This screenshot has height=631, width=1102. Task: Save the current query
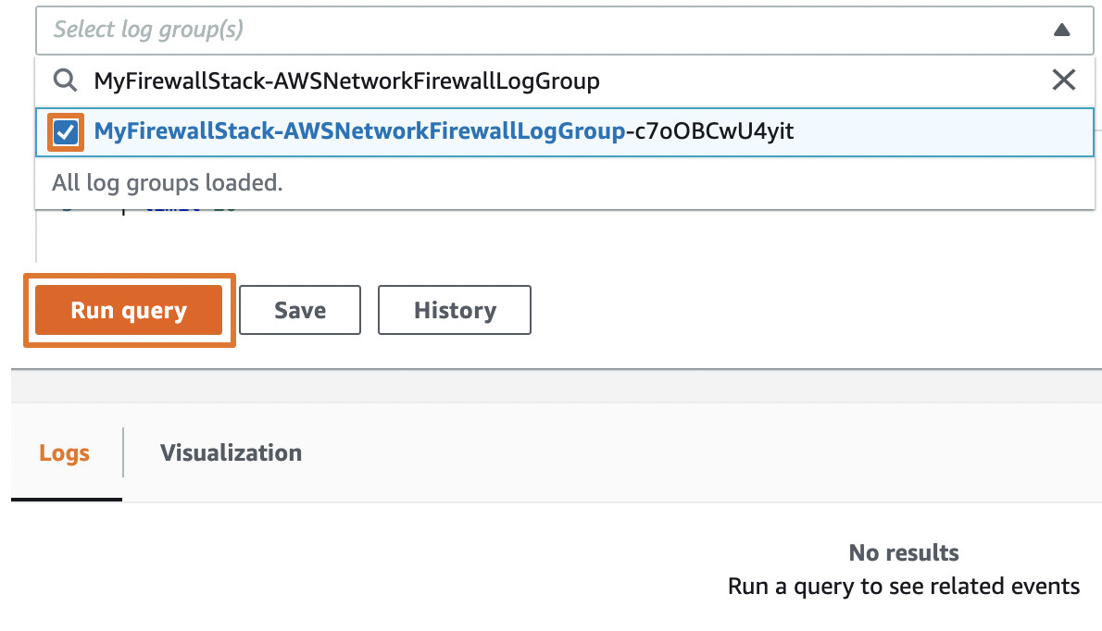(x=299, y=310)
